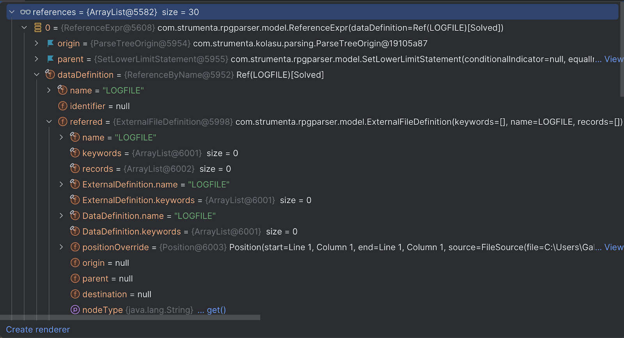The height and width of the screenshot is (338, 624).
Task: Click the field icon beside records
Action: (x=75, y=168)
